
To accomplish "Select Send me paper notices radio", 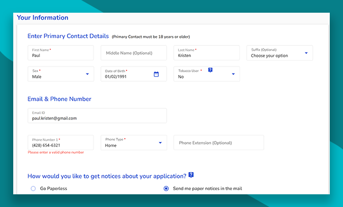I will [166, 189].
